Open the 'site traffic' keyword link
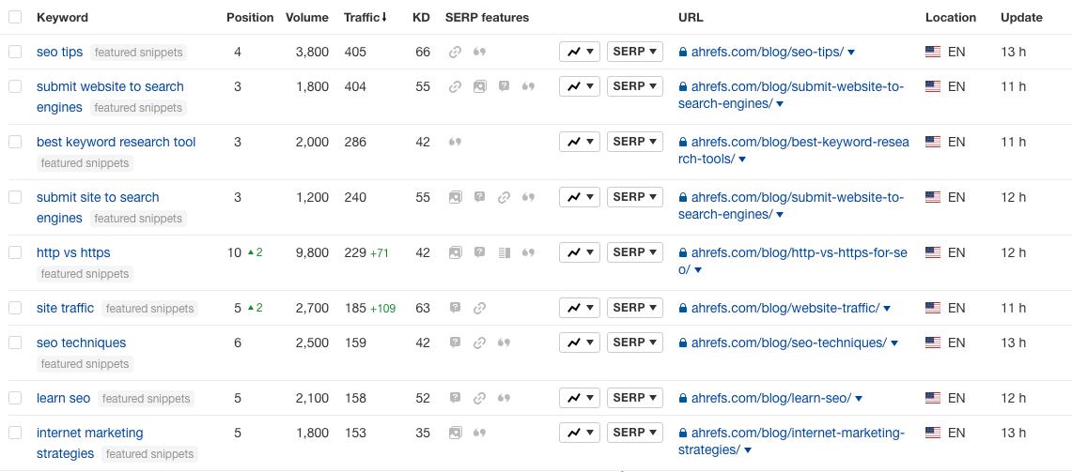The image size is (1072, 472). coord(65,308)
